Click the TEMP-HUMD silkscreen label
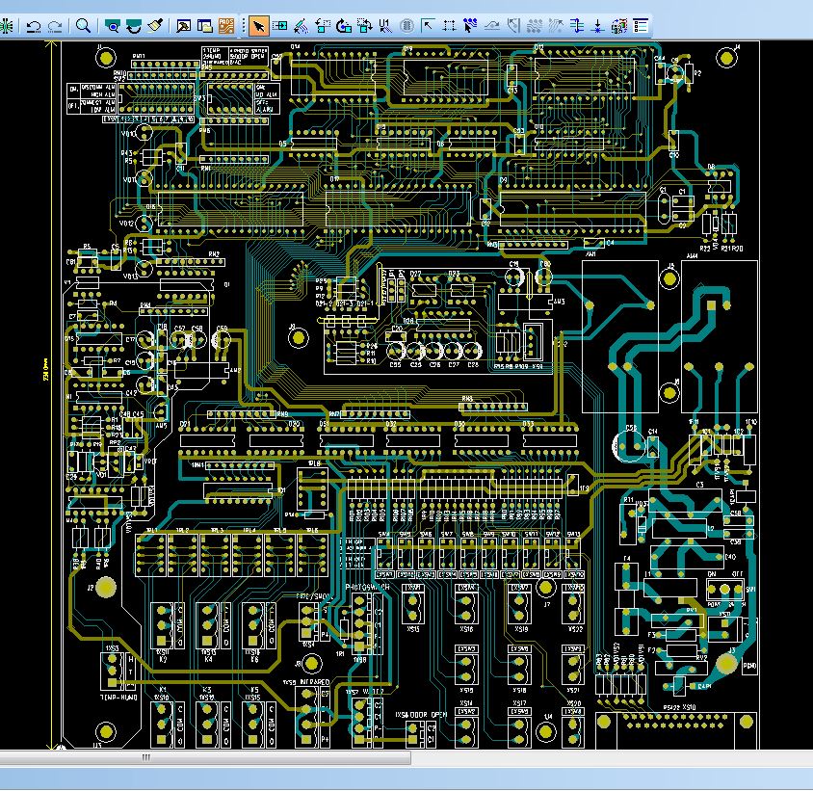The height and width of the screenshot is (791, 813). [x=118, y=698]
